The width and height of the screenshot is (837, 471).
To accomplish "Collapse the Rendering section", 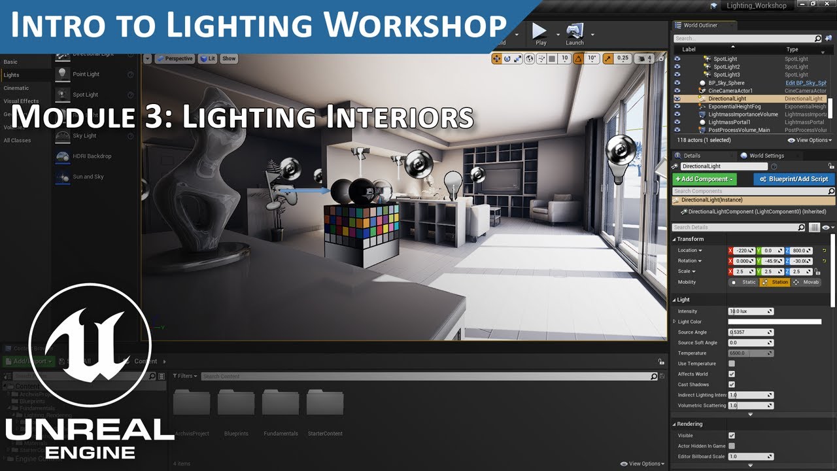I will 674,424.
